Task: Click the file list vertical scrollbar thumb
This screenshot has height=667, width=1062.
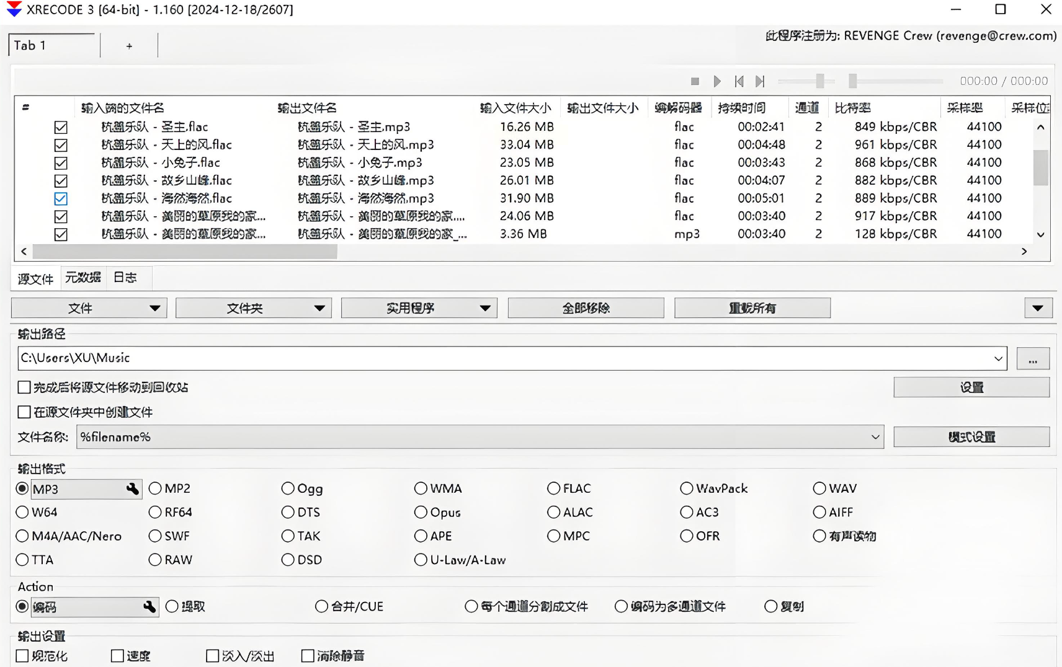Action: click(1041, 167)
